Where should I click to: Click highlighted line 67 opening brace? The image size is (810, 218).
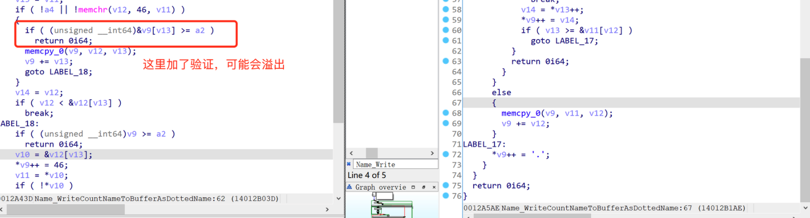pyautogui.click(x=494, y=102)
